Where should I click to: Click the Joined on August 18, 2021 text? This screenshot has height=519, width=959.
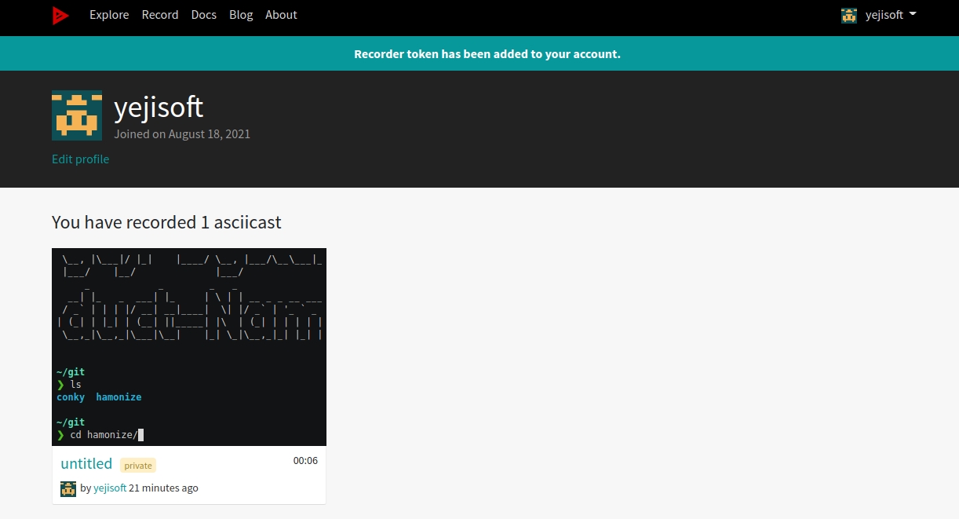pyautogui.click(x=182, y=134)
